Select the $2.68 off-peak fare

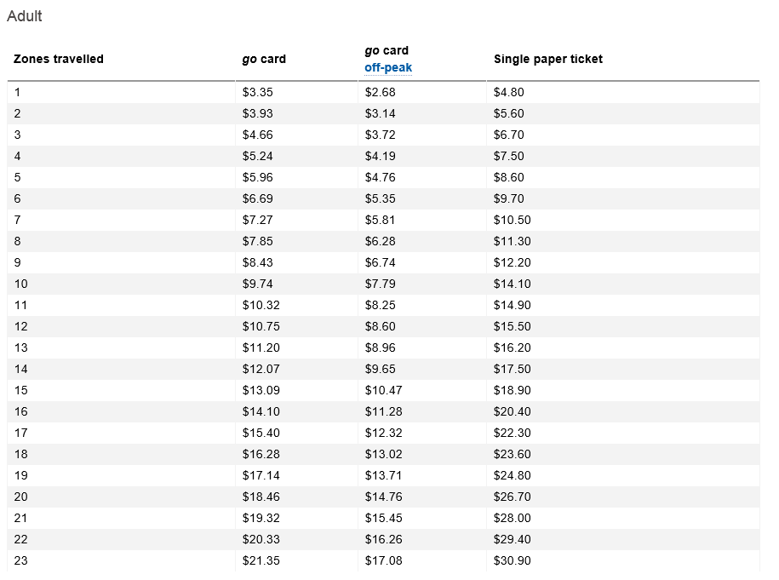point(380,92)
